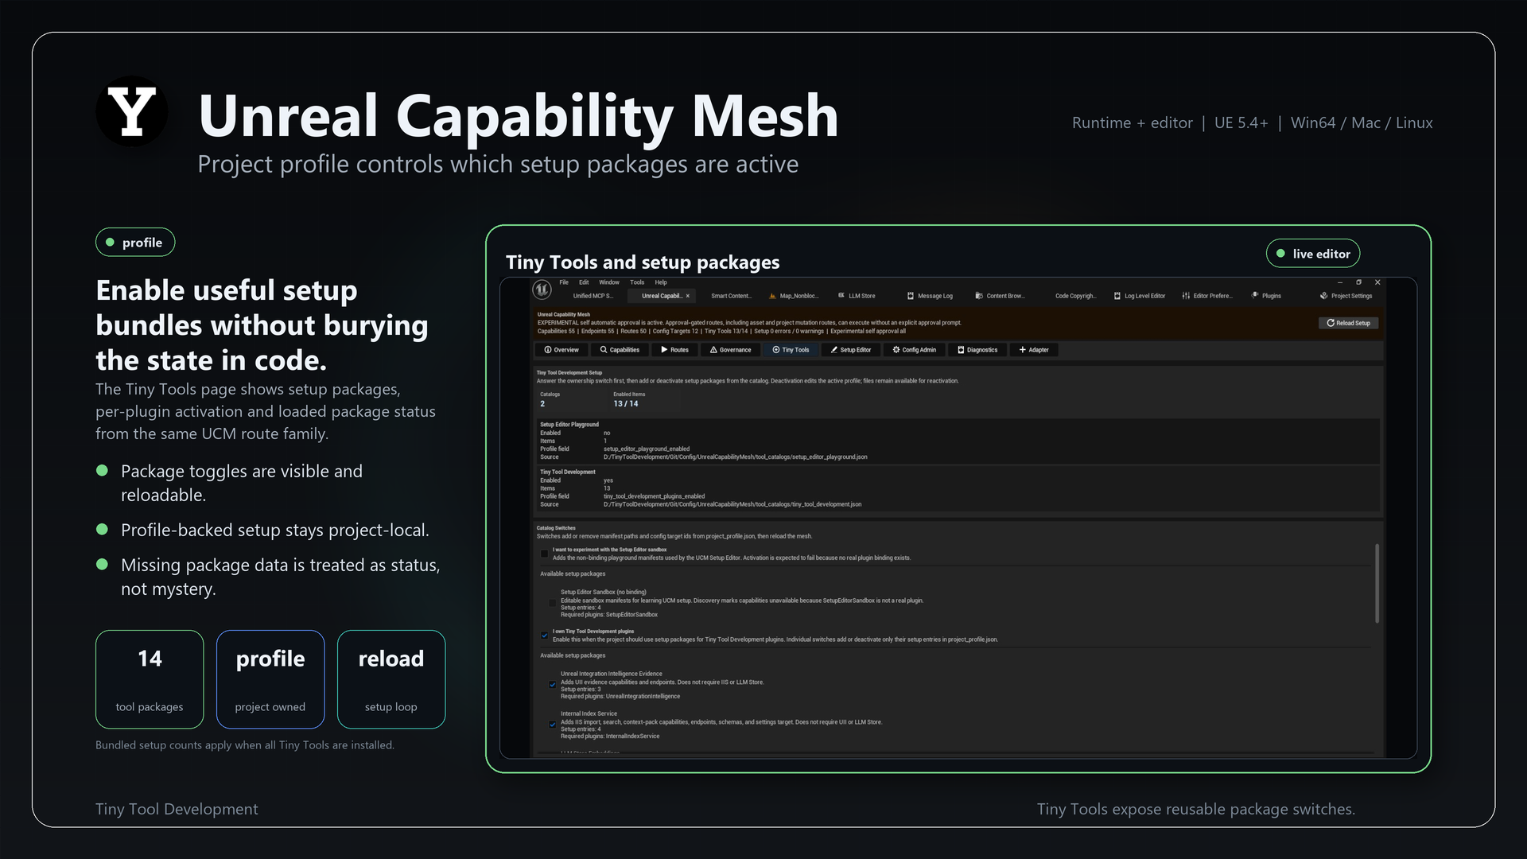Image resolution: width=1527 pixels, height=859 pixels.
Task: Enable 'I want to experiment with Setup Editor sandbox'
Action: 545,554
